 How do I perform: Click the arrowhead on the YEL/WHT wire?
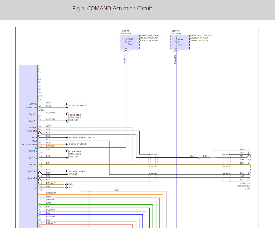coord(67,114)
